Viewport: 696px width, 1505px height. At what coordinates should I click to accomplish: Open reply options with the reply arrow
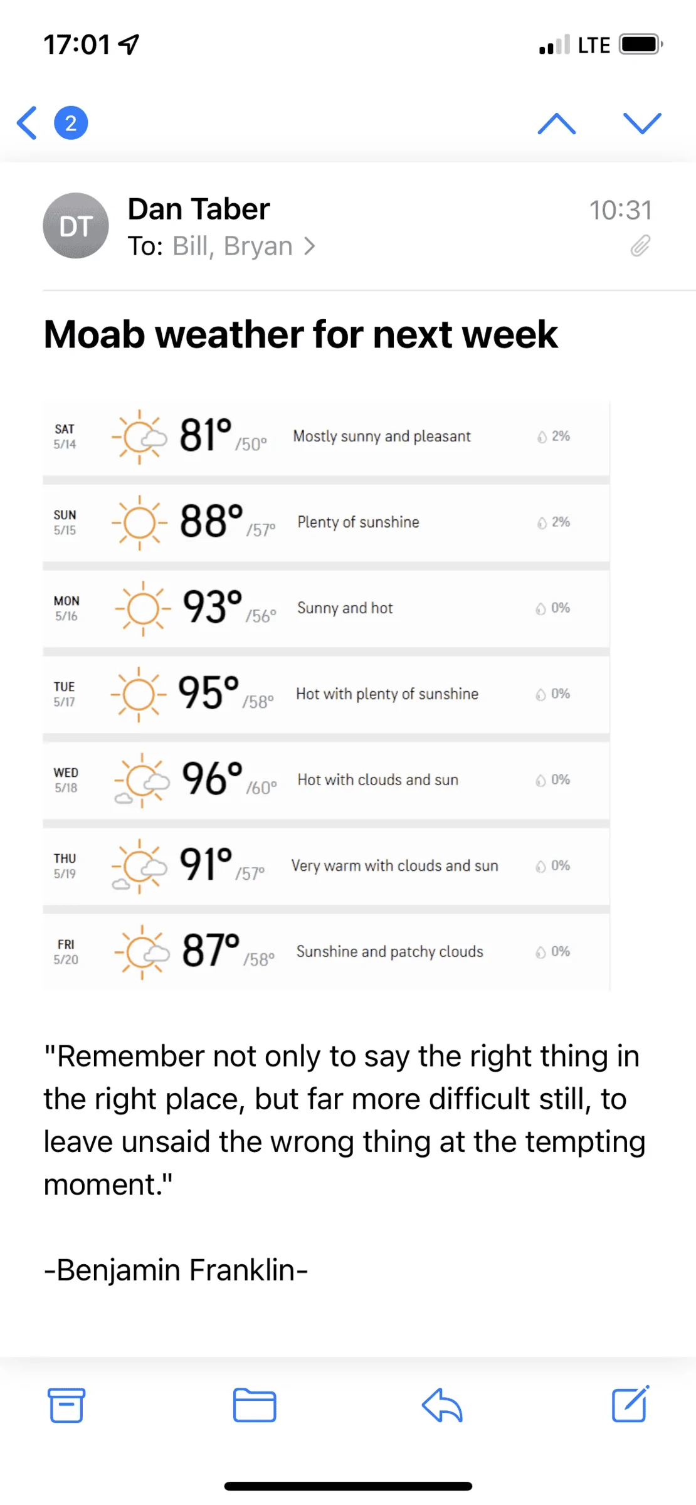[442, 1405]
